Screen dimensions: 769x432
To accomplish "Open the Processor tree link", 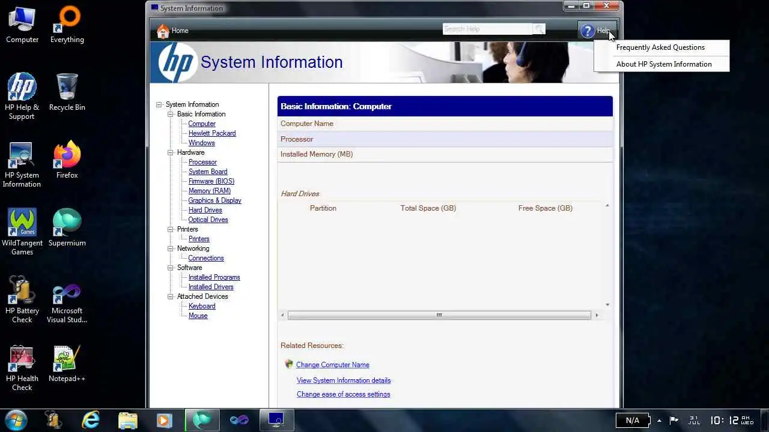I will pyautogui.click(x=202, y=162).
